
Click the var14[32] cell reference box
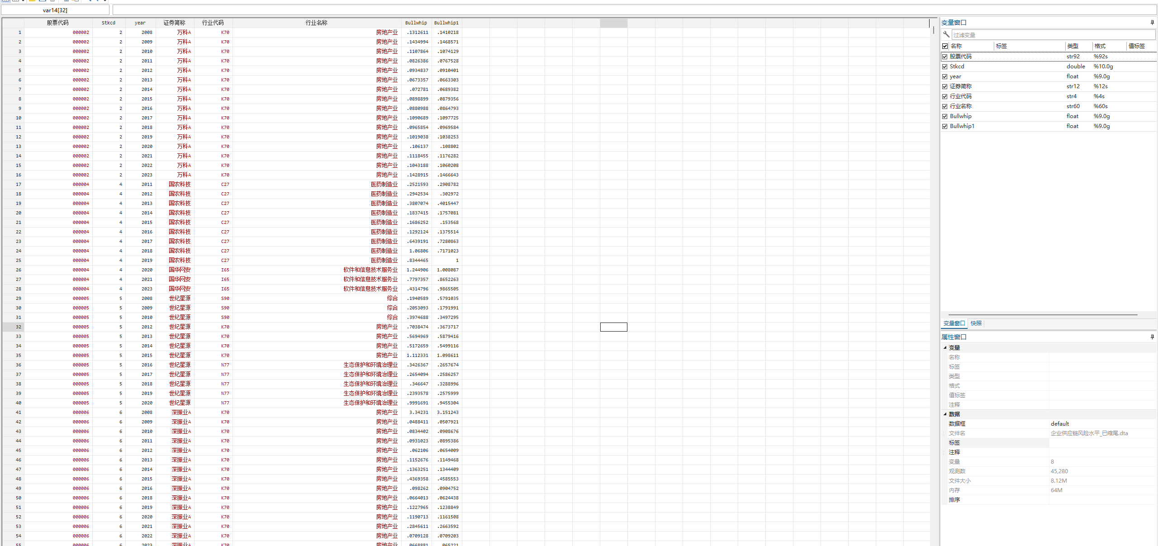[x=55, y=10]
